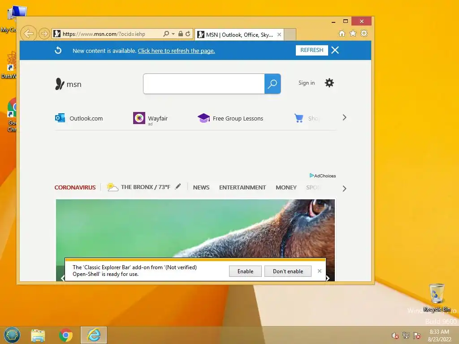Click the Wayfair purple icon
This screenshot has width=459, height=344.
pyautogui.click(x=139, y=118)
